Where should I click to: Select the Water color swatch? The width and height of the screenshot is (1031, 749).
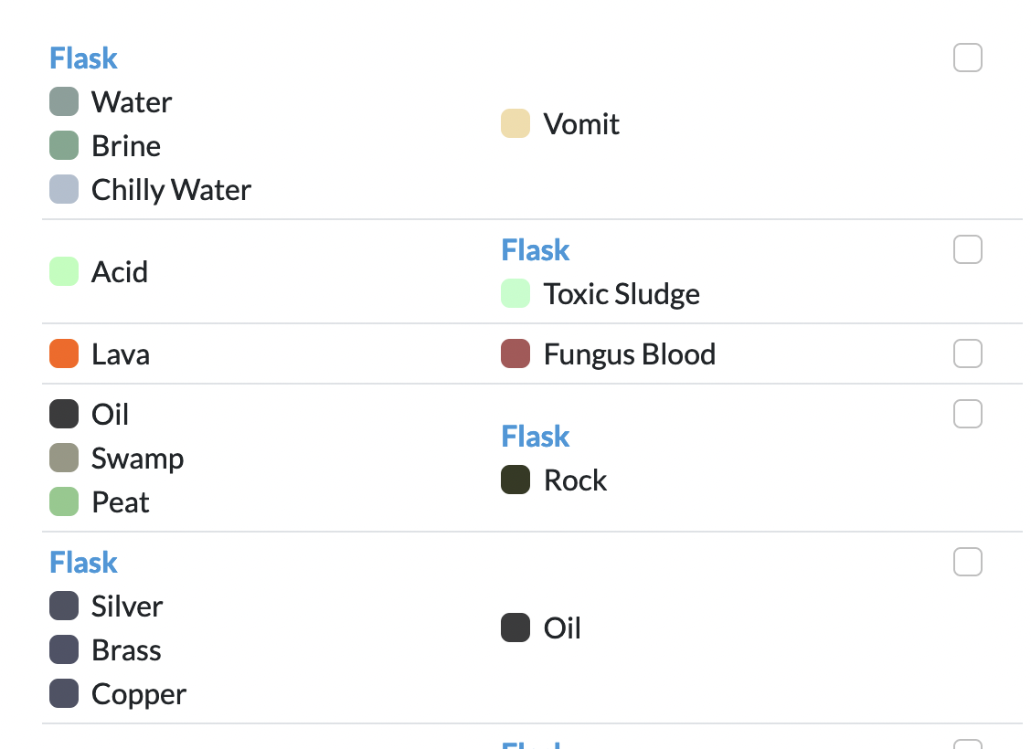[64, 101]
